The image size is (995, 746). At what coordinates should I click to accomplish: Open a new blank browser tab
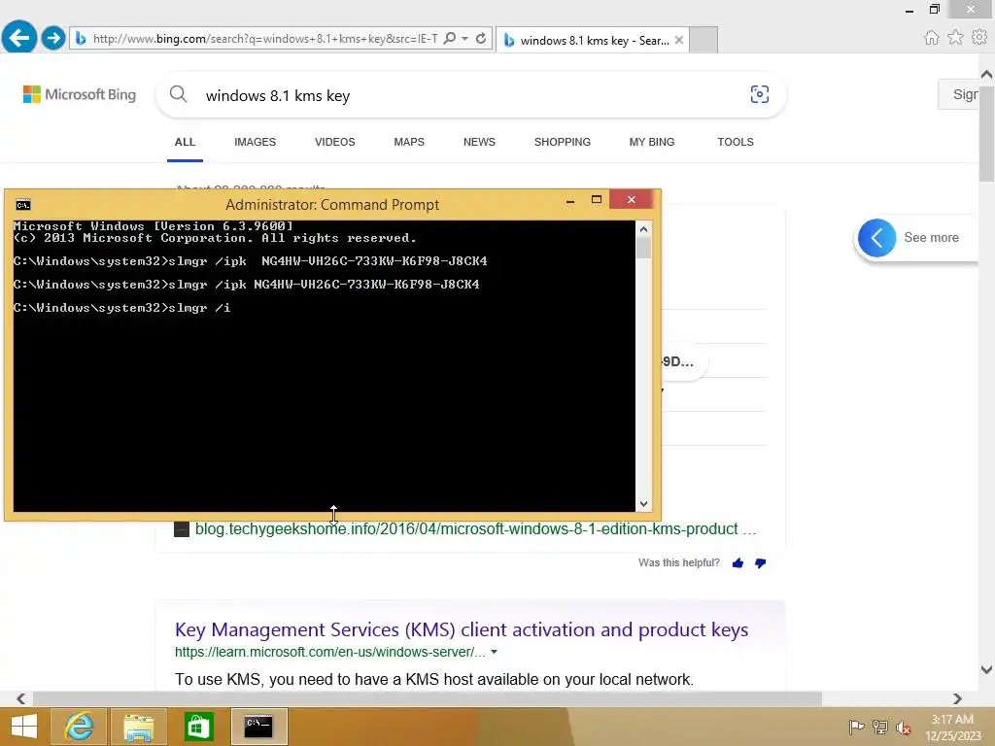(x=703, y=40)
